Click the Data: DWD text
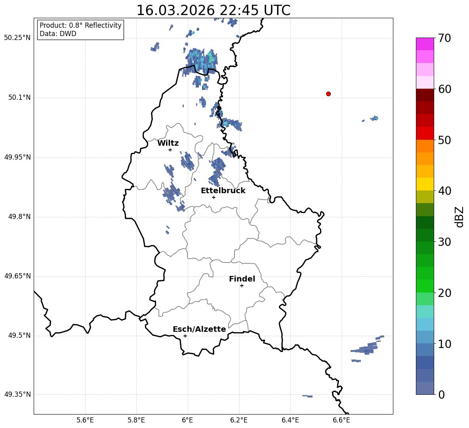469x428 pixels. [58, 34]
